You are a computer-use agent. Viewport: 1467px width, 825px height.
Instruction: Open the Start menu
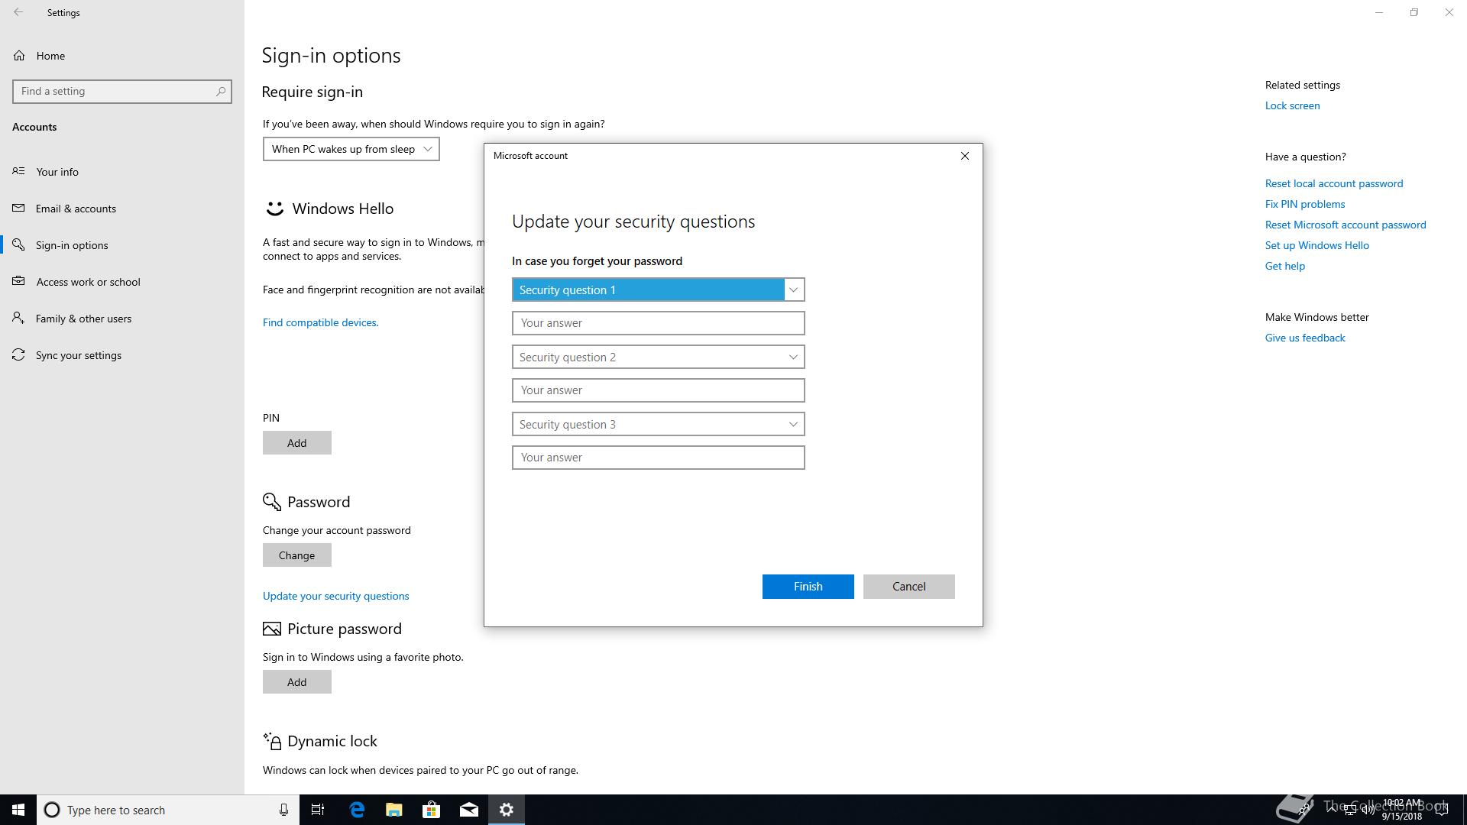coord(18,810)
